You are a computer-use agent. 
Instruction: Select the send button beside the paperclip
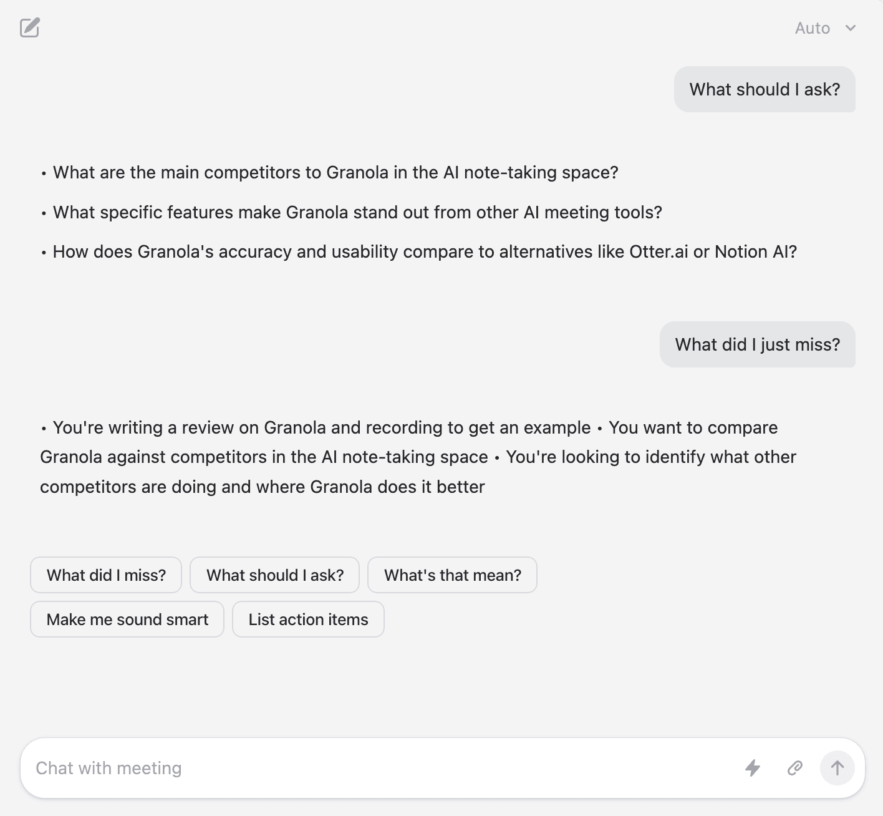click(x=837, y=768)
